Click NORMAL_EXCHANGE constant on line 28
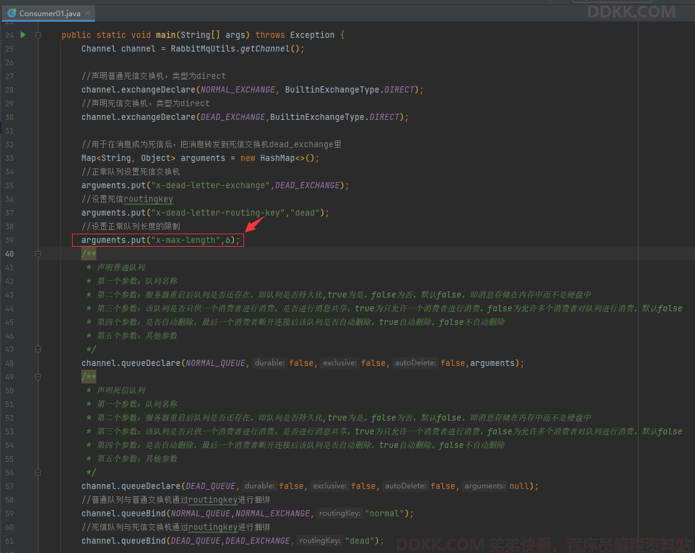 coord(238,89)
